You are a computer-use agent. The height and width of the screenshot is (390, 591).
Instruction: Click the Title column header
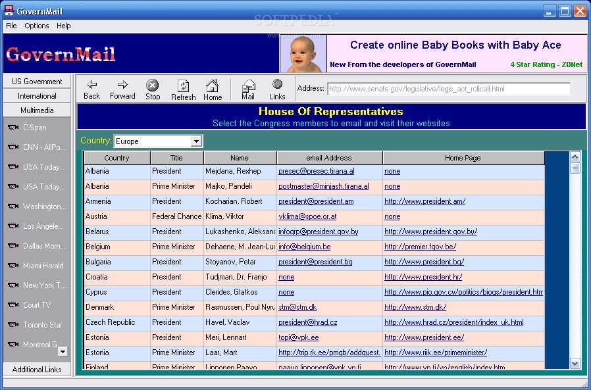pos(176,158)
